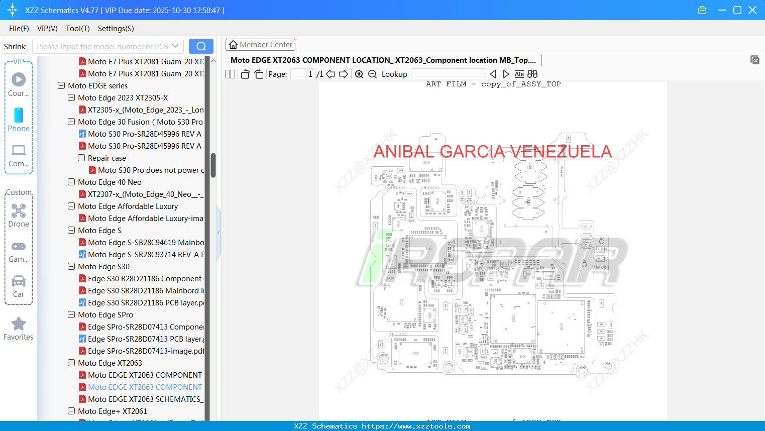Open XT2305-x_(Moto_Edge_2023 file
The height and width of the screenshot is (431, 765).
point(141,110)
